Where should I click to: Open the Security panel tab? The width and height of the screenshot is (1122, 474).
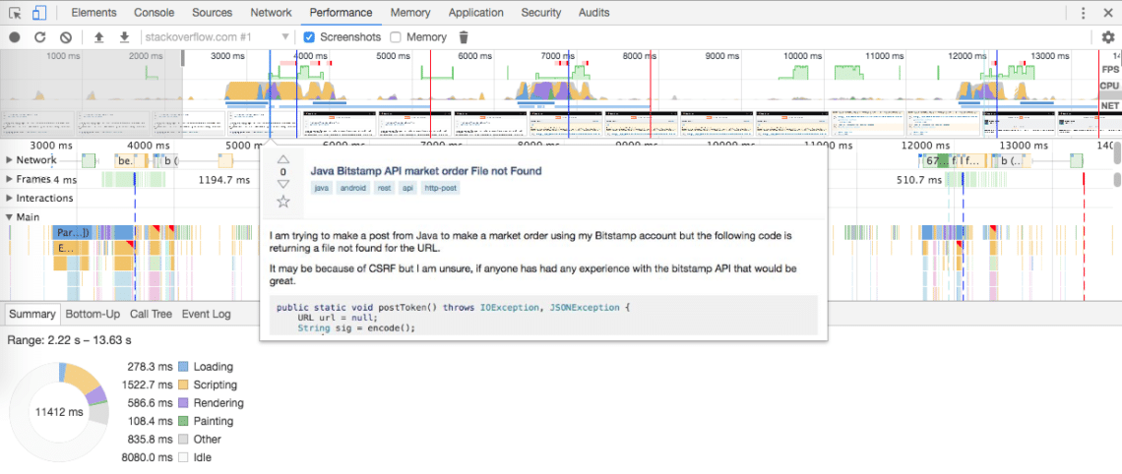pyautogui.click(x=541, y=13)
